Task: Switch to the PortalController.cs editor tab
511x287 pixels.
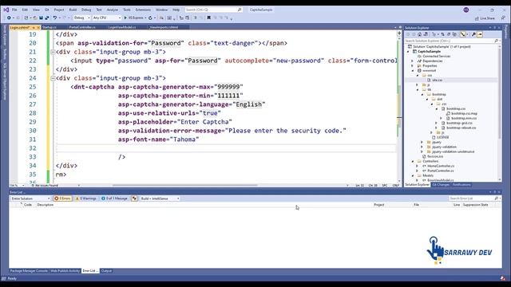Action: click(x=82, y=27)
